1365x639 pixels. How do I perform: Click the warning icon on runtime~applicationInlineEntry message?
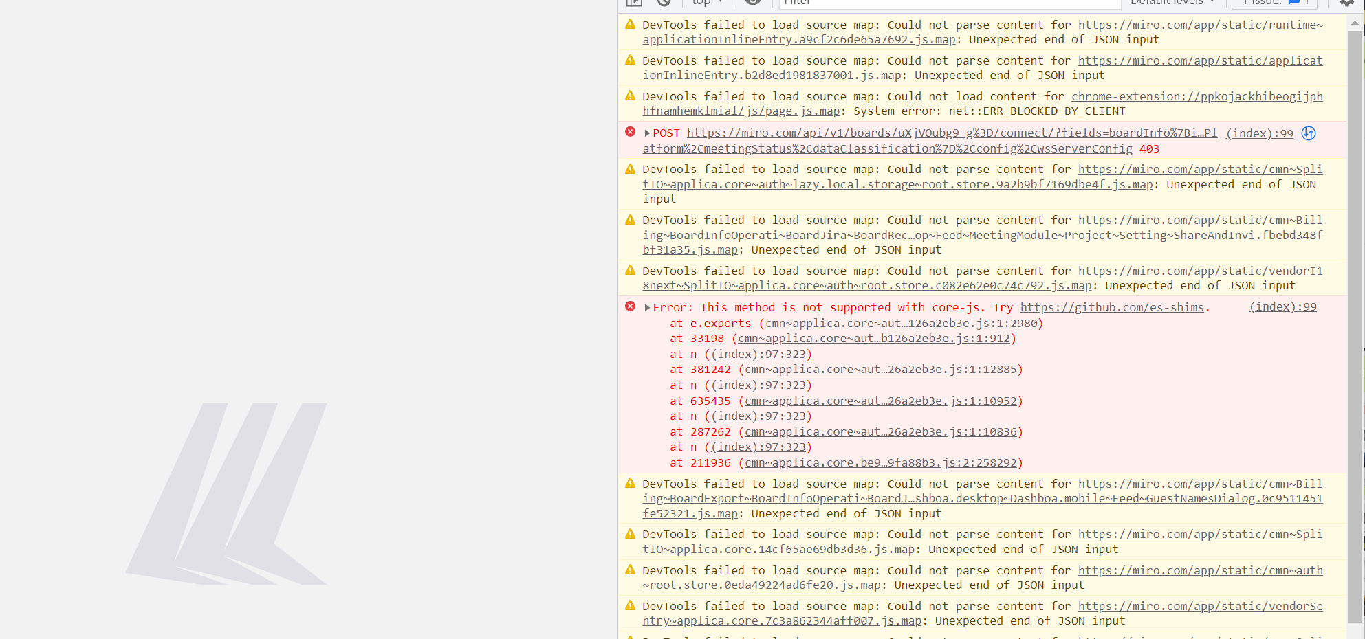[x=630, y=24]
